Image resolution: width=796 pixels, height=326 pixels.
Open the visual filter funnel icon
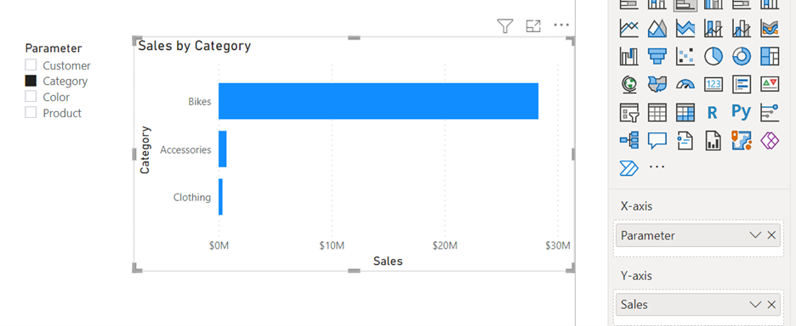504,25
